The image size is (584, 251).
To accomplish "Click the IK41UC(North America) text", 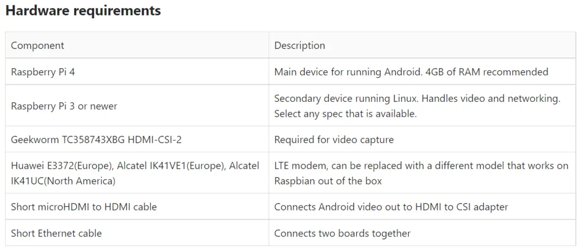I will coord(63,181).
